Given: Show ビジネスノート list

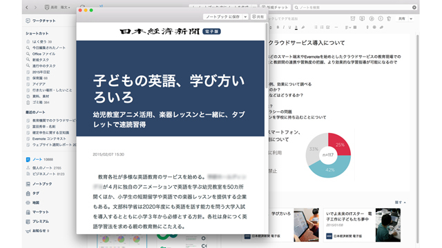Looking at the screenshot, I should click(45, 174).
